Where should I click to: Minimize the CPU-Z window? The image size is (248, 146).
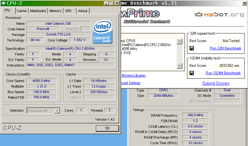[x=106, y=3]
